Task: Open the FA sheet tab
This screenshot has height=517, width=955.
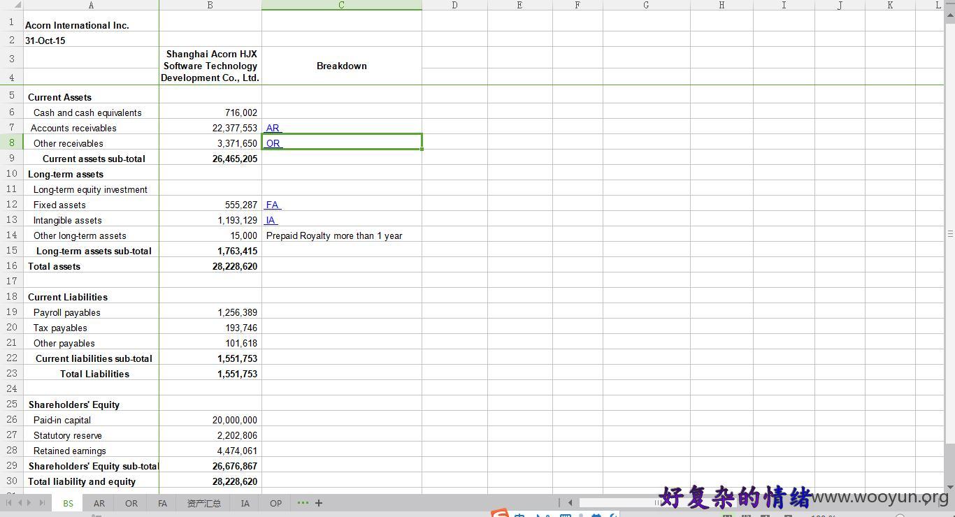Action: pyautogui.click(x=162, y=503)
